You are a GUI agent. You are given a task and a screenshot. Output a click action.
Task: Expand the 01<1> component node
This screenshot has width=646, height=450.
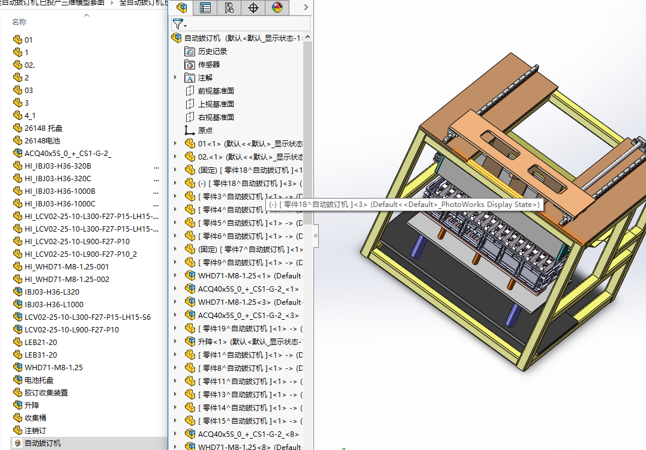tap(175, 143)
